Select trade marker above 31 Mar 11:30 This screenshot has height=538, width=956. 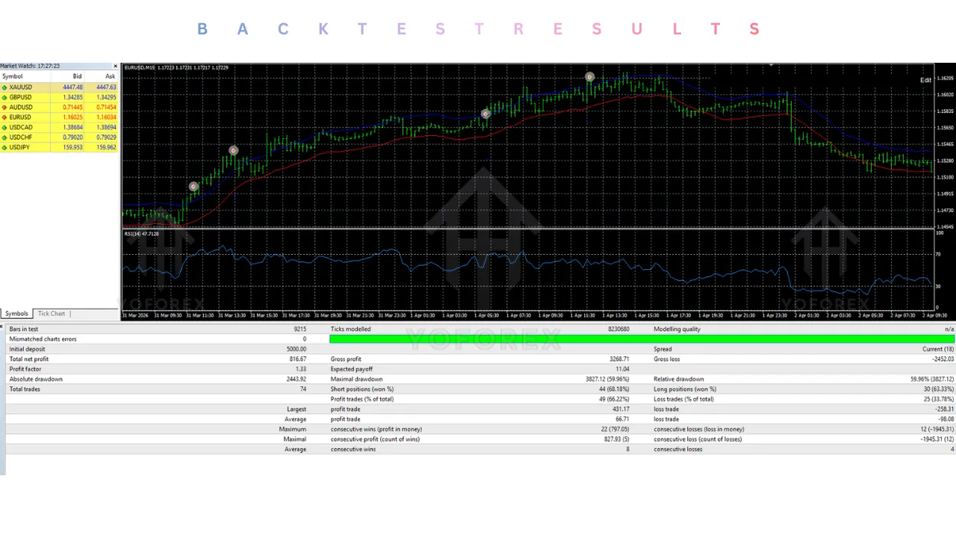[193, 187]
